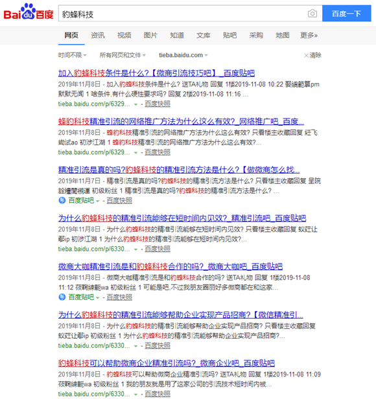Go to the 文库 tab
376x399 pixels.
pyautogui.click(x=204, y=36)
